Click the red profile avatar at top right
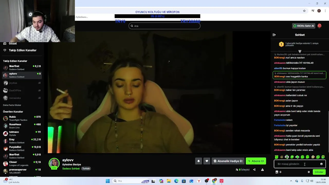Viewport: 329px width, 185px height. pos(319,26)
